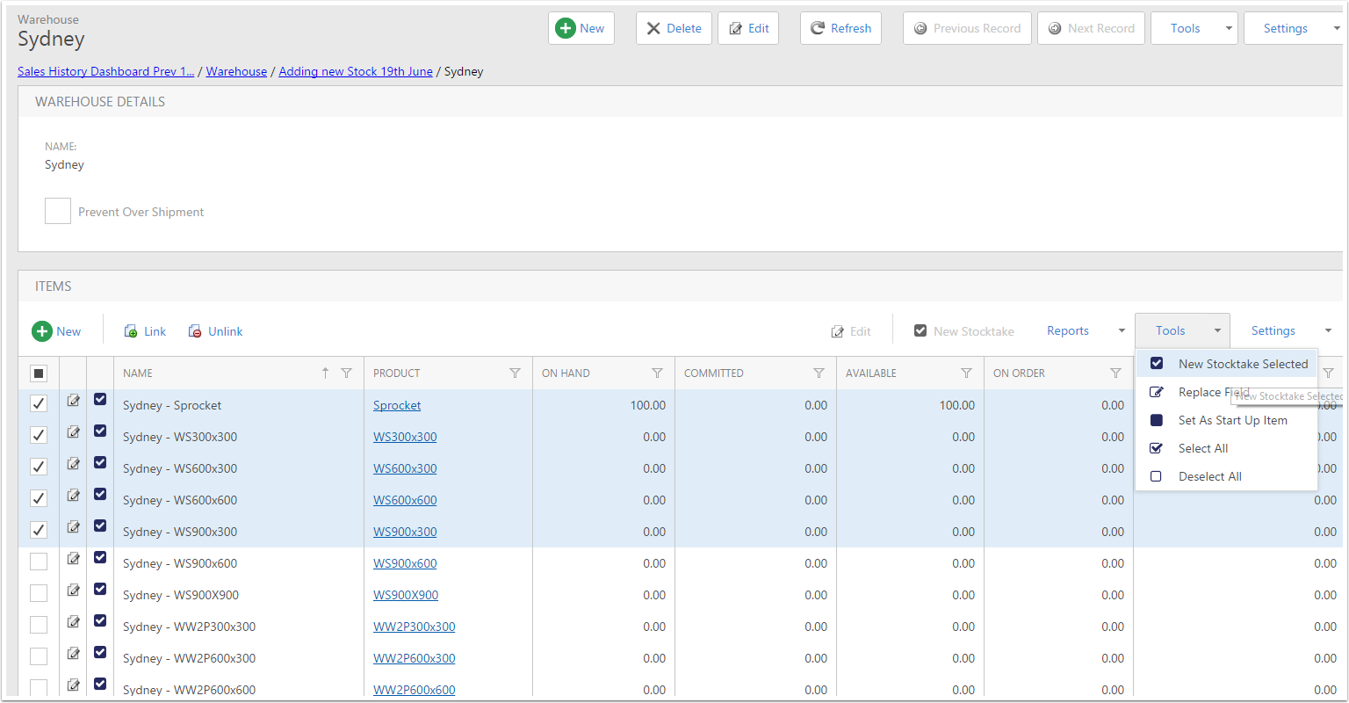Toggle the select-all checkbox in the table header
This screenshot has height=703, width=1349.
tap(39, 373)
